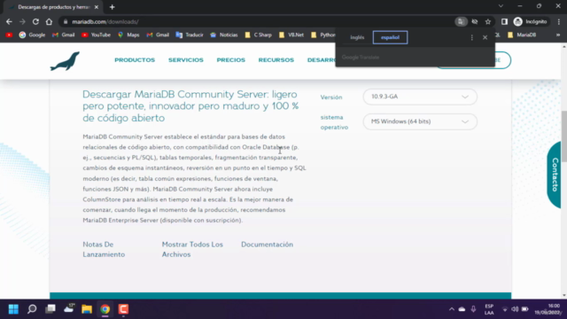Image resolution: width=567 pixels, height=319 pixels.
Task: Open the PRECIOS menu
Action: coord(230,60)
